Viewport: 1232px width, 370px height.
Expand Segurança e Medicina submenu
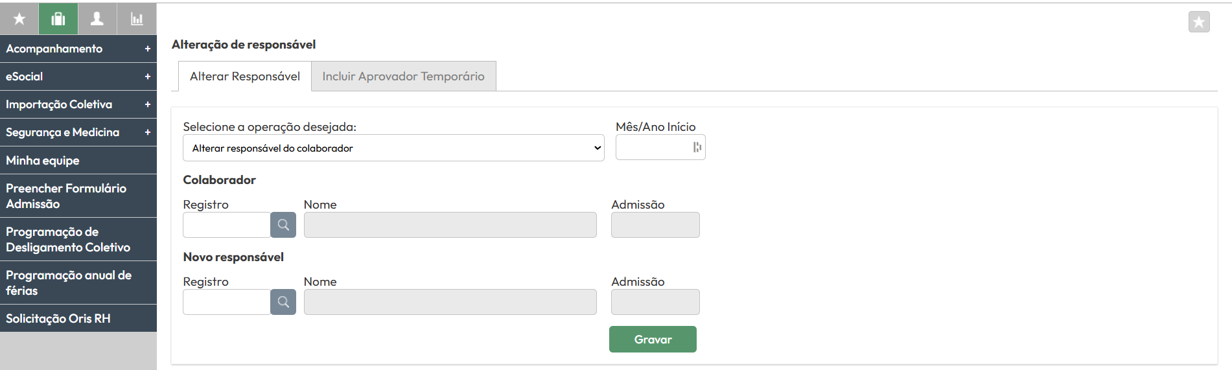pyautogui.click(x=78, y=132)
